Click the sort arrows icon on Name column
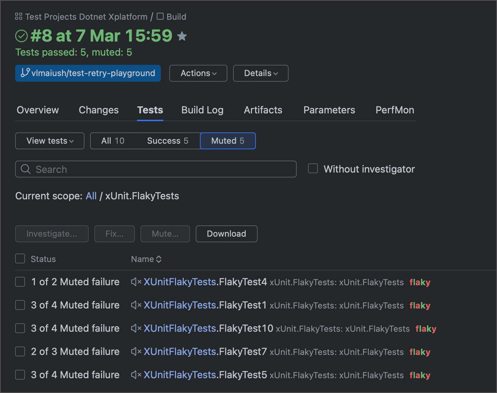 point(159,259)
